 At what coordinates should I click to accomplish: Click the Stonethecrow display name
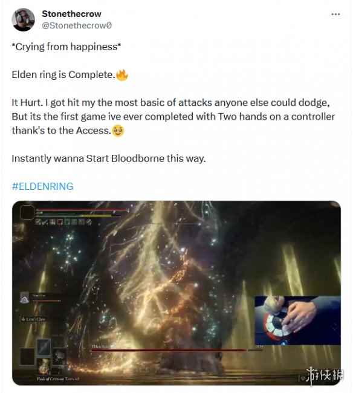click(72, 14)
